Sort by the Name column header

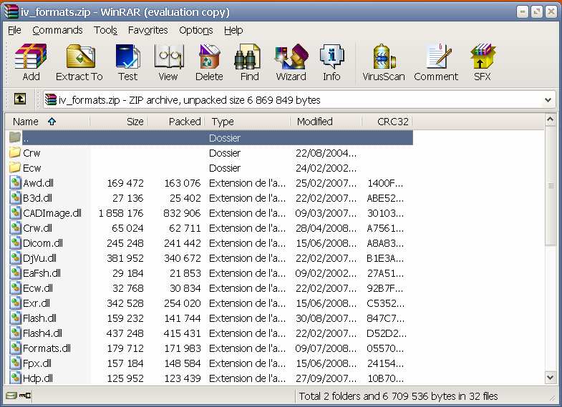[x=47, y=122]
